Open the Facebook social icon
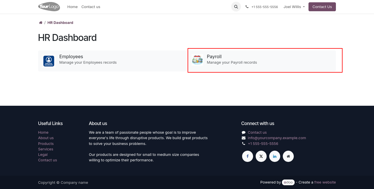This screenshot has width=374, height=189. coord(247,156)
